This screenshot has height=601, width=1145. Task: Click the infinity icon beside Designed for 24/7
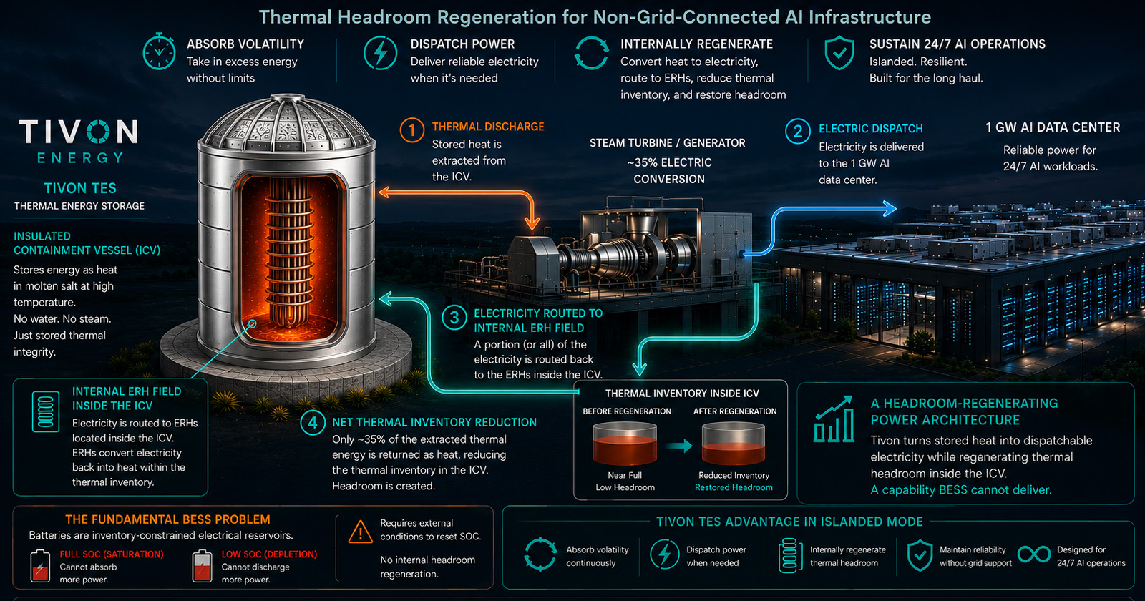(1034, 554)
